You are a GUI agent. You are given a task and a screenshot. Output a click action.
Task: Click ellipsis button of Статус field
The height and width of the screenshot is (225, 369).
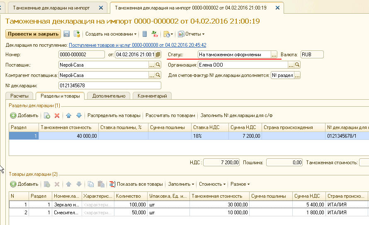(274, 55)
